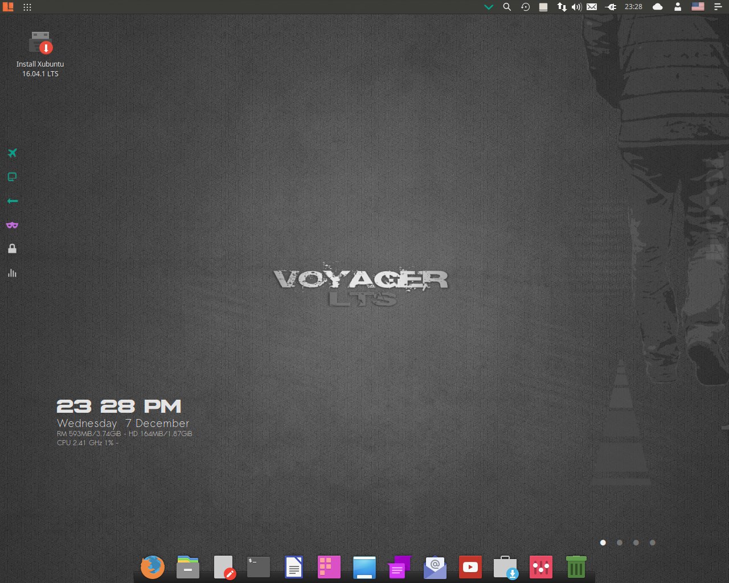Viewport: 729px width, 583px height.
Task: Click the beige window icon in top panel
Action: pyautogui.click(x=543, y=7)
